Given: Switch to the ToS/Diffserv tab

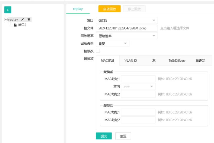Looking at the screenshot, I should coord(177,61).
